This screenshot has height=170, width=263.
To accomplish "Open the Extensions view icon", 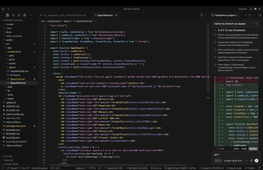I will point(25,15).
